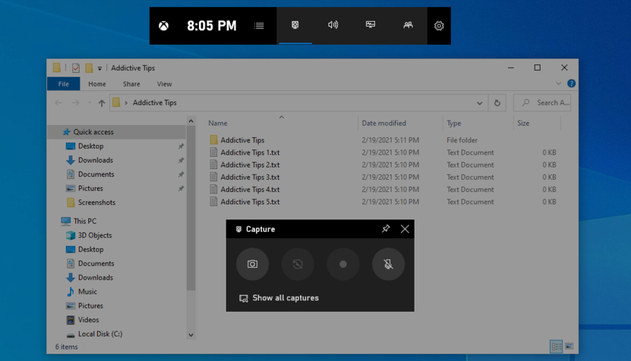Open address bar history dropdown
The height and width of the screenshot is (361, 631).
479,103
